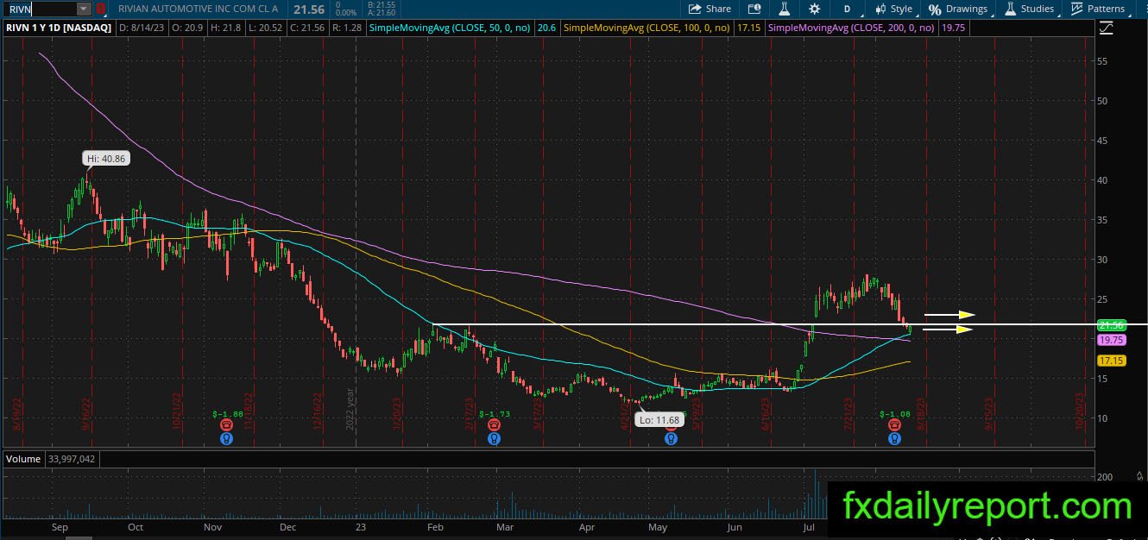The height and width of the screenshot is (540, 1148).
Task: Click the small icon right of volume axis
Action: point(1140,475)
